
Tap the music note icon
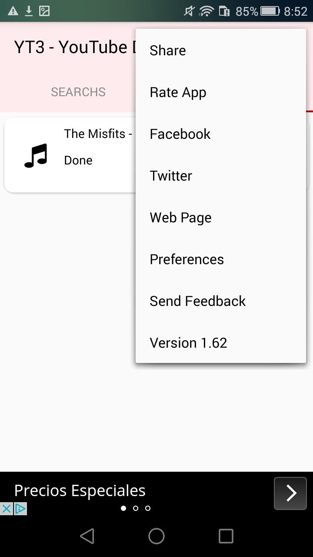[36, 156]
